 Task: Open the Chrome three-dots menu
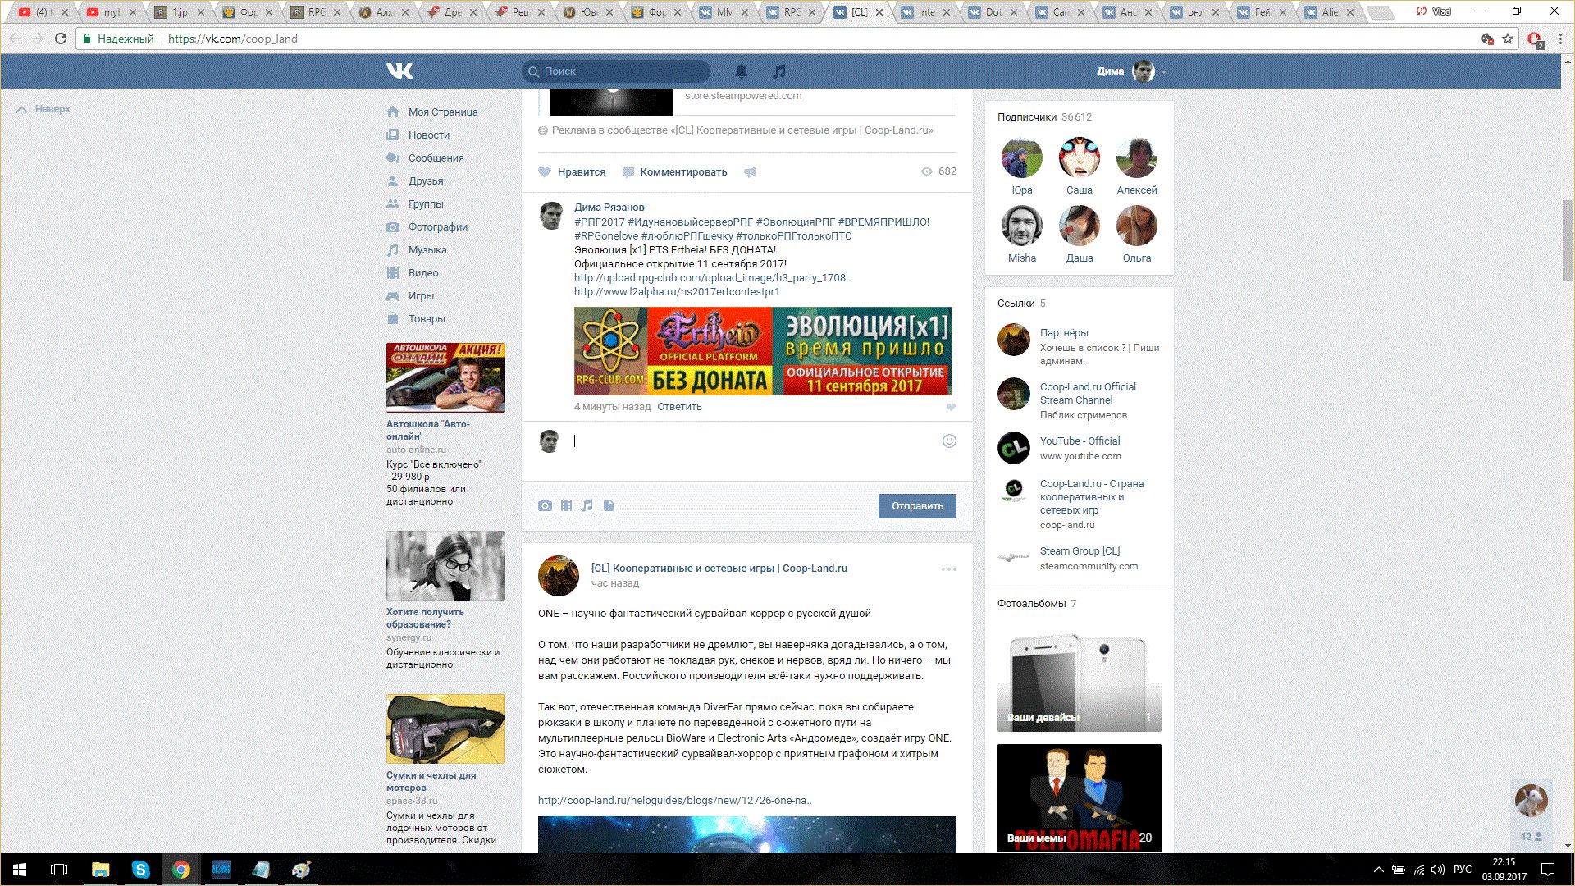[x=1560, y=39]
